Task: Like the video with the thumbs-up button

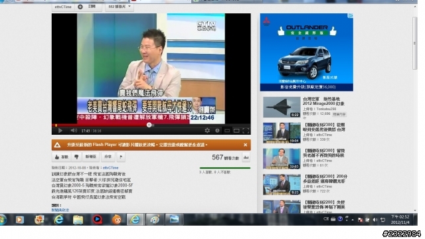Action: (62, 157)
